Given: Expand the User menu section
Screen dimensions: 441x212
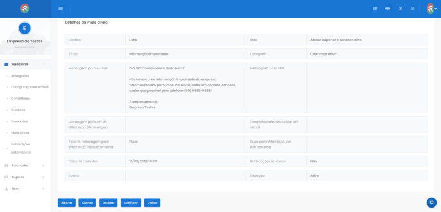Looking at the screenshot, I should [44, 189].
